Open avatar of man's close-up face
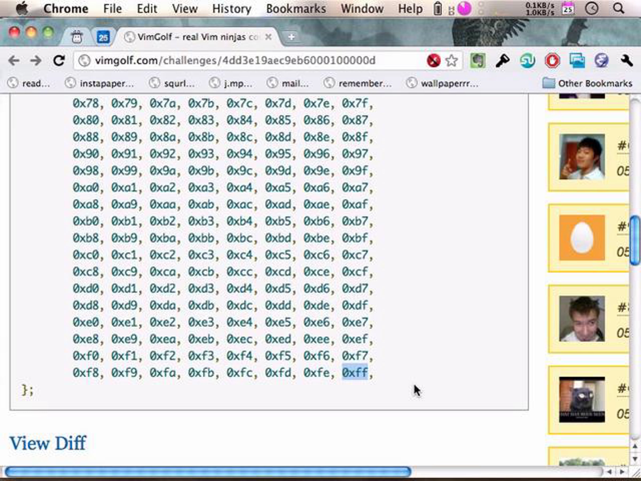The height and width of the screenshot is (481, 641). coord(582,319)
